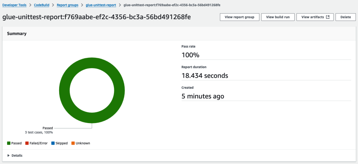The width and height of the screenshot is (358, 164).
Task: Open the glue-unittest-report breadcrumb link
Action: click(101, 5)
